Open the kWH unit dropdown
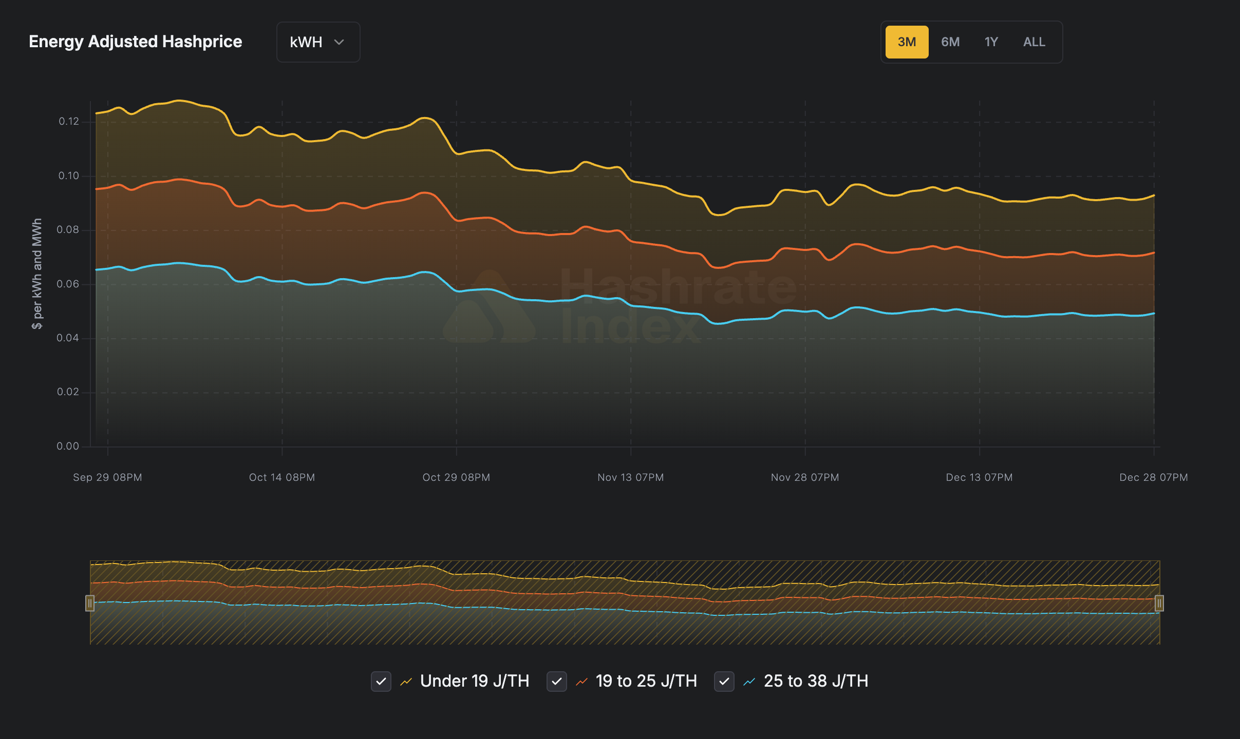 [318, 42]
